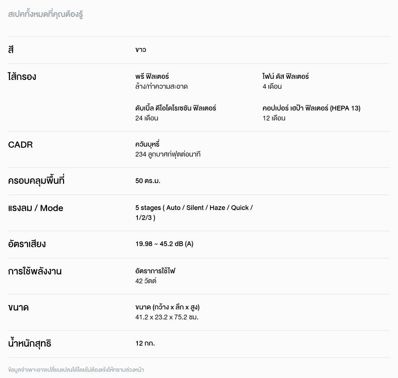Click the สี (color) row label
The width and height of the screenshot is (398, 378).
point(11,50)
